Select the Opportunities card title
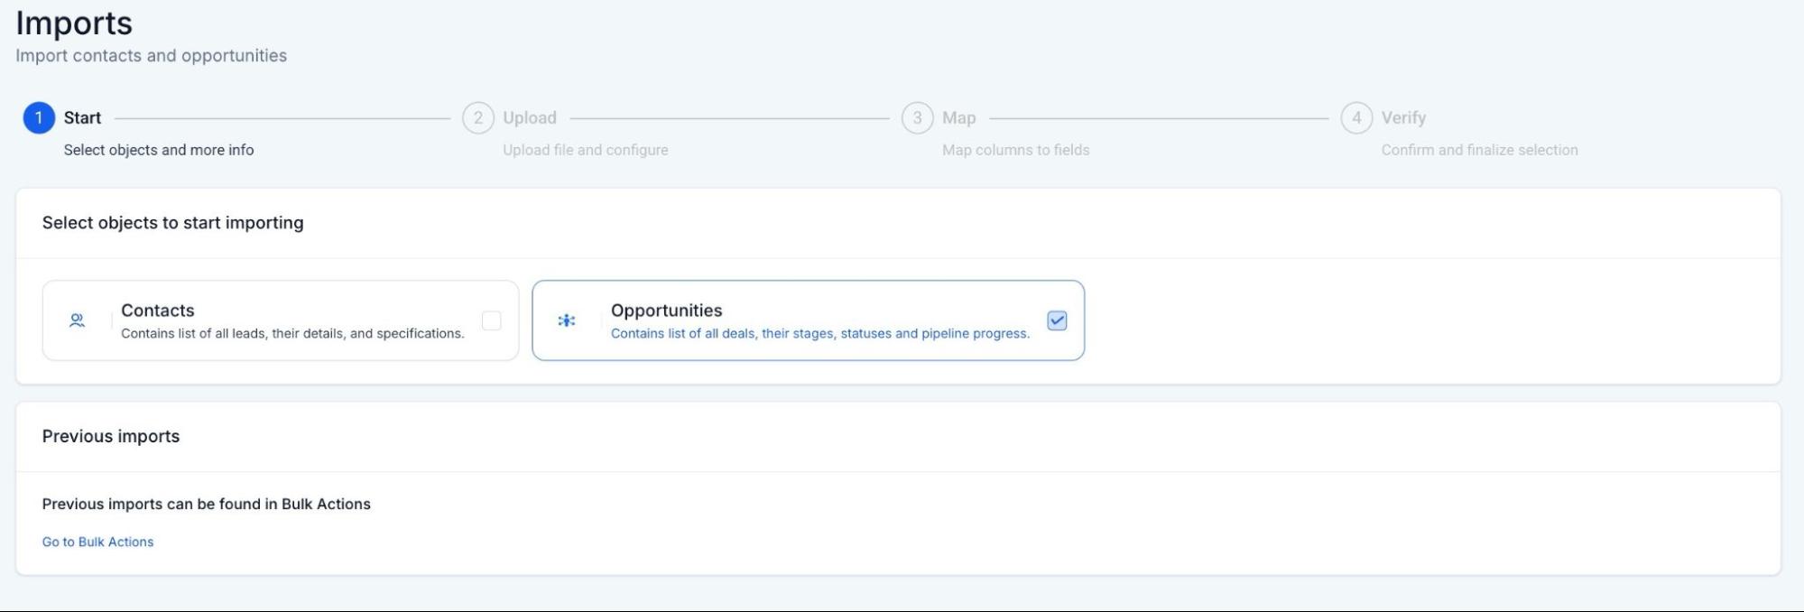The width and height of the screenshot is (1804, 612). tap(666, 311)
